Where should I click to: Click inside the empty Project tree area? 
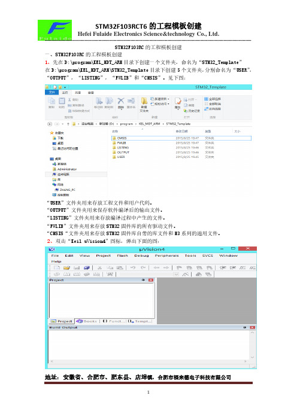101,300
